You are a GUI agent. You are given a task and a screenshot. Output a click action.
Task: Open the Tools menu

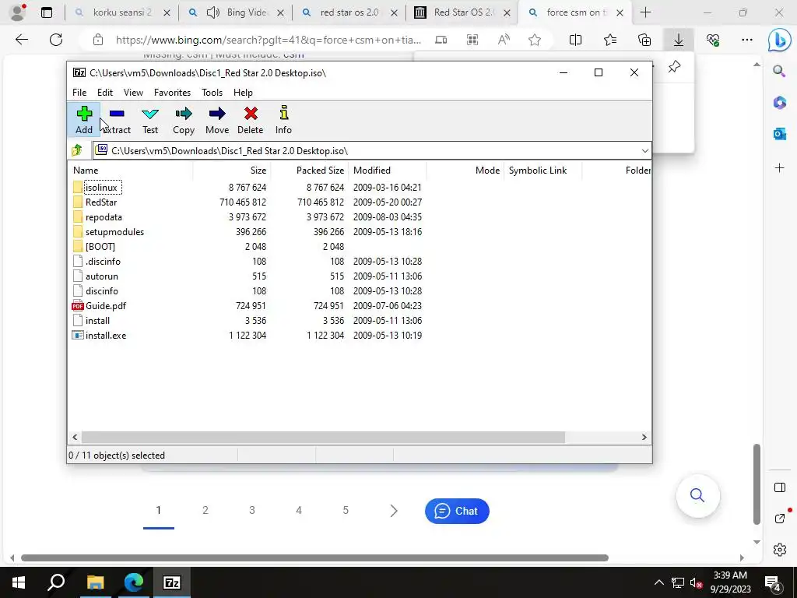point(212,93)
